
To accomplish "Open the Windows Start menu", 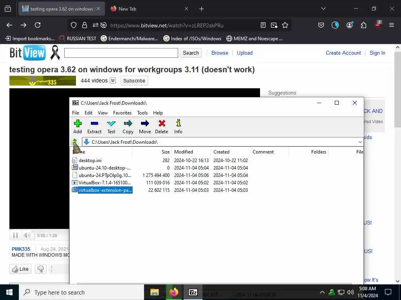I will [x=9, y=292].
